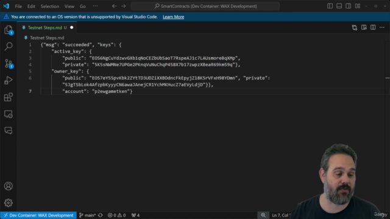Click the Ln 7 cursor position indicator

[x=280, y=215]
